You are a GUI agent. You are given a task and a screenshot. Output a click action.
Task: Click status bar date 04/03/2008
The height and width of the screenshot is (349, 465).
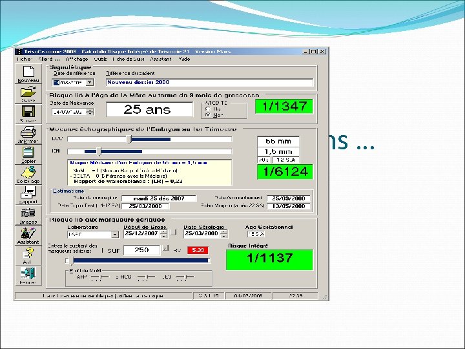[x=249, y=296]
